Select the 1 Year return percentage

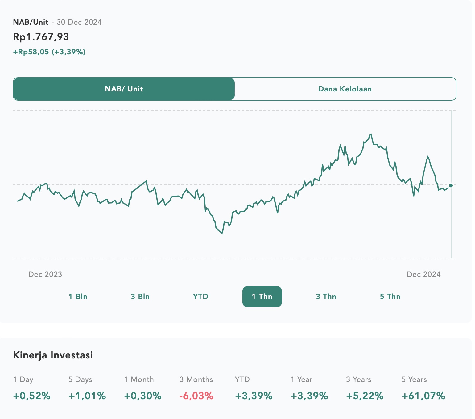pyautogui.click(x=309, y=396)
